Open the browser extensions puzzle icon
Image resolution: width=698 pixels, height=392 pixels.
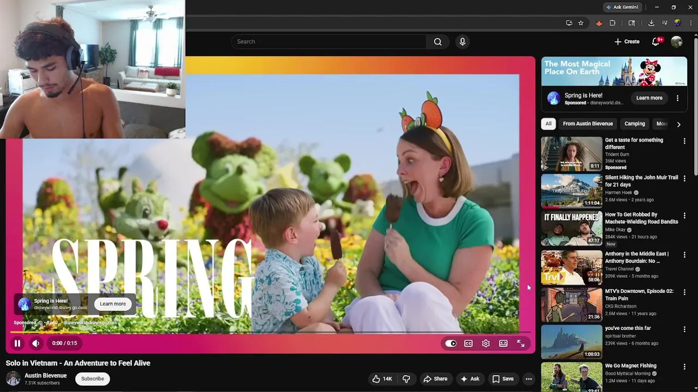point(612,23)
